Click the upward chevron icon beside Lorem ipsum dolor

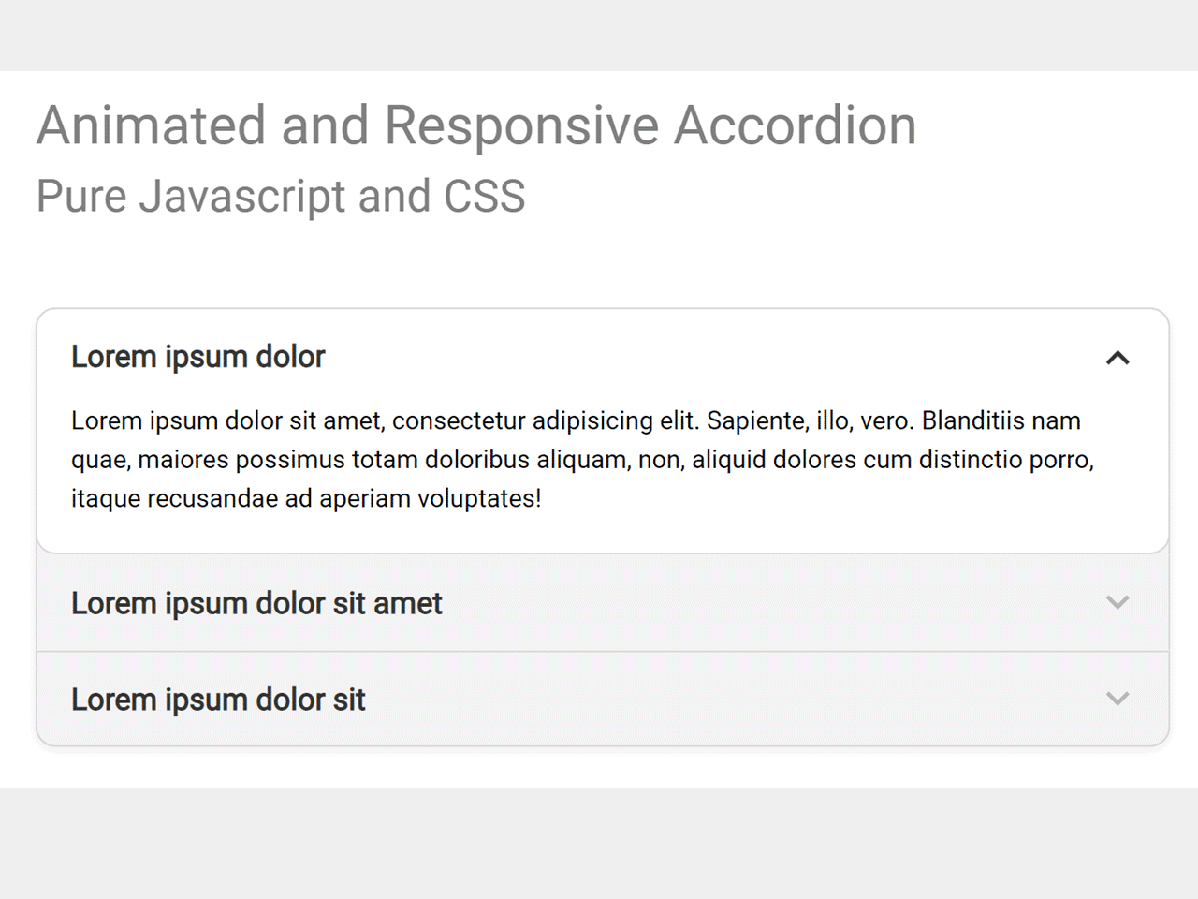point(1118,358)
